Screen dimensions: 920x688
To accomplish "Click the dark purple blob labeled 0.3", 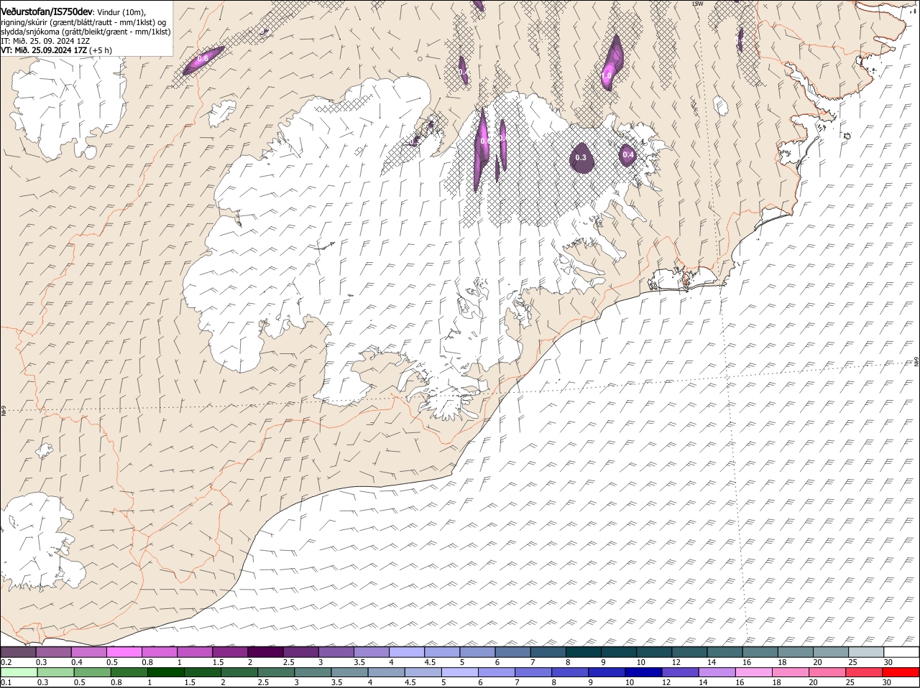I will tap(581, 158).
